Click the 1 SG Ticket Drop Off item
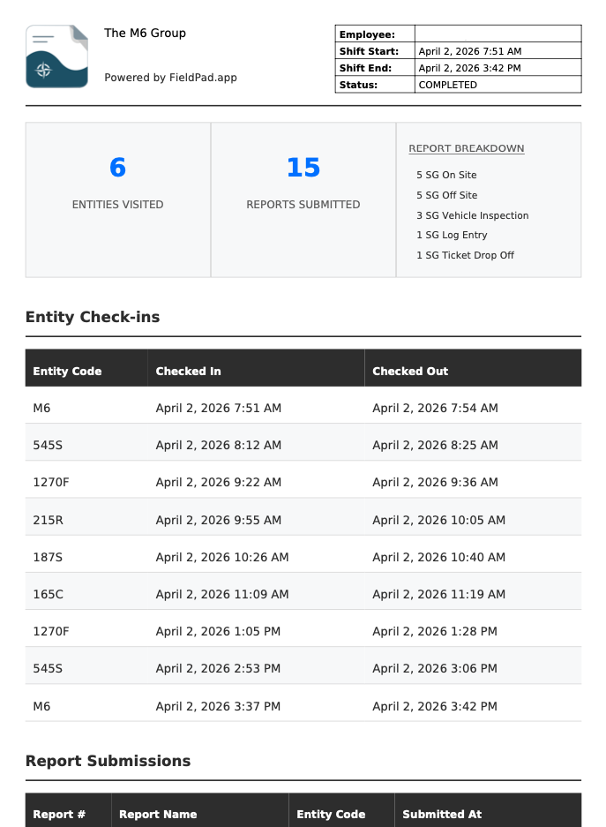Screen dimensions: 606x827 pos(465,256)
